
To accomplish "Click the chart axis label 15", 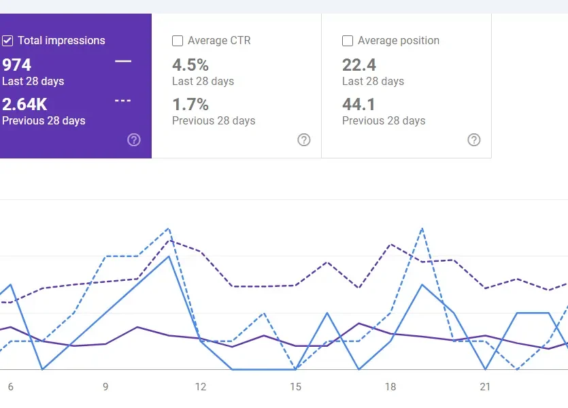I will pyautogui.click(x=296, y=387).
